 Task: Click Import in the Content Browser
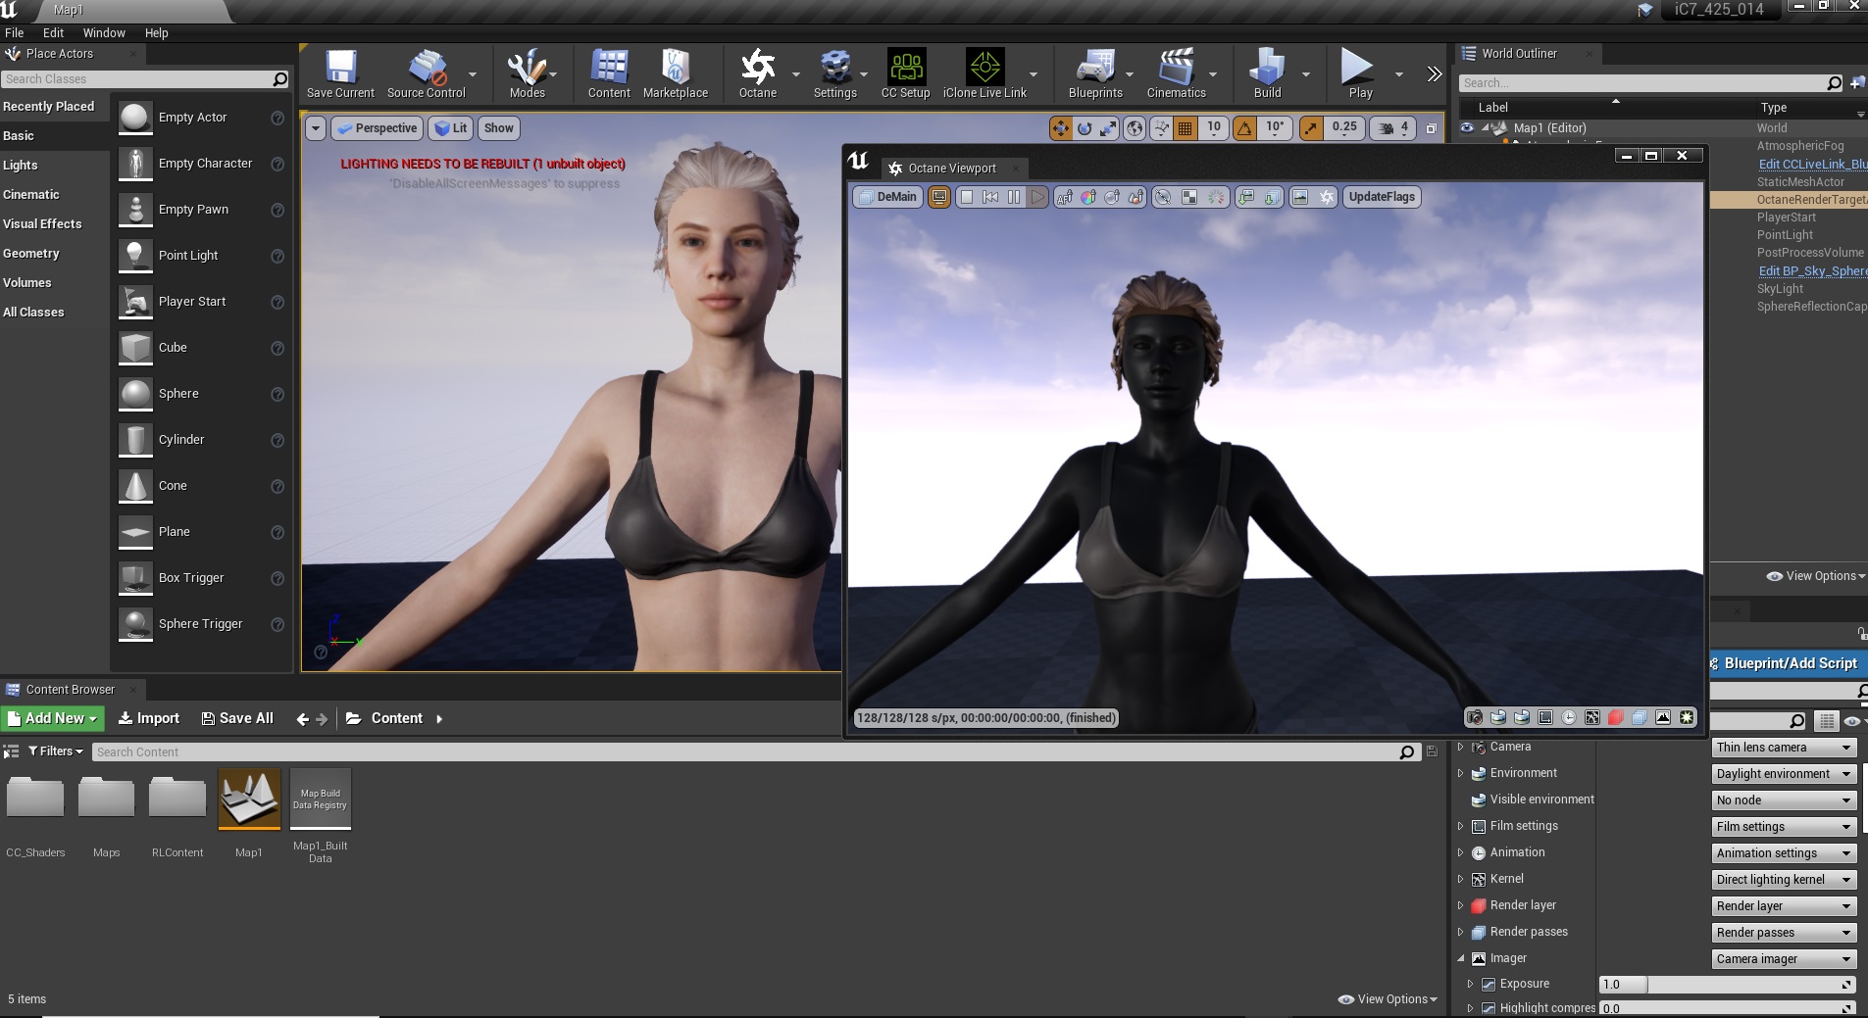149,718
